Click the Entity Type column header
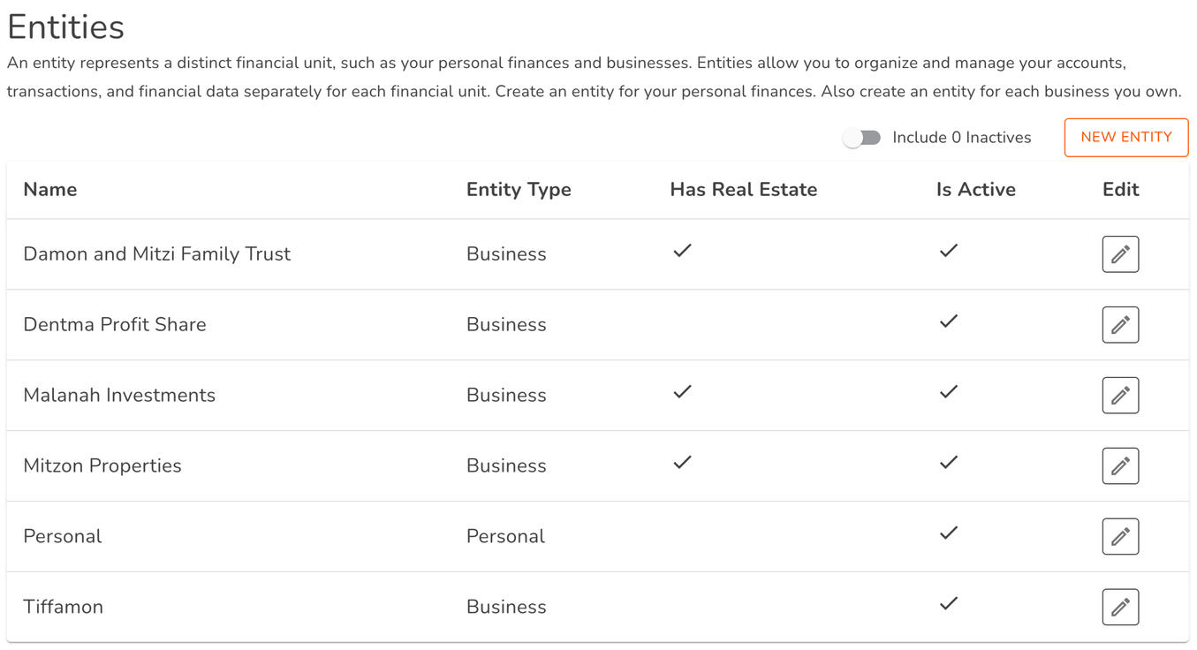The image size is (1197, 650). [x=519, y=190]
